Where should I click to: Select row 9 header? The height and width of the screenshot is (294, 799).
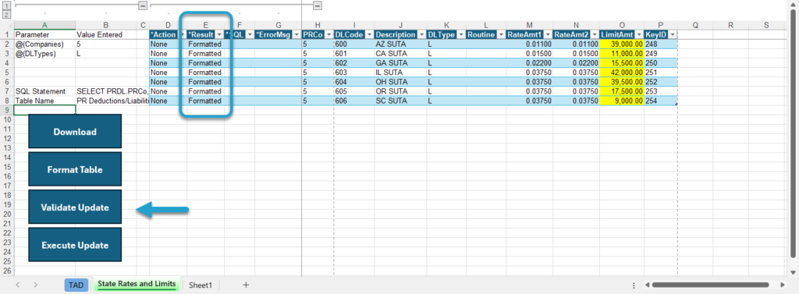point(6,110)
